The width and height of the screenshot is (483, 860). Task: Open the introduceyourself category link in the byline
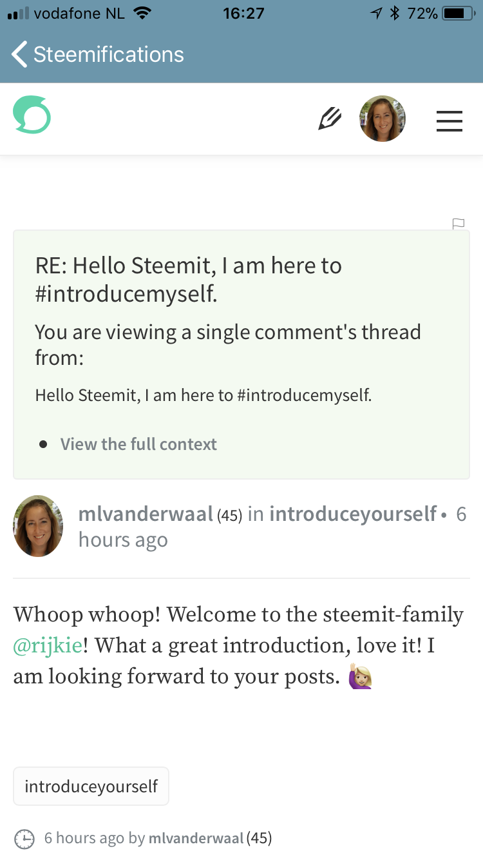[x=353, y=514]
